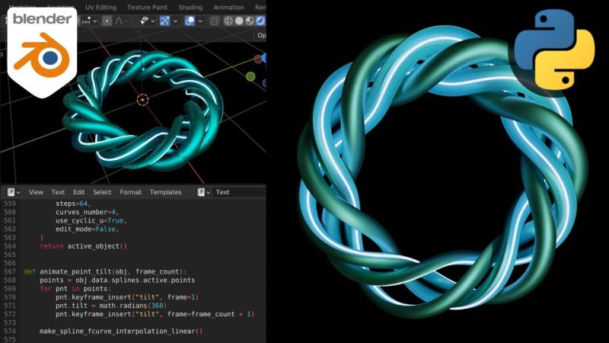Image resolution: width=609 pixels, height=343 pixels.
Task: Switch to rendered viewport shading
Action: point(260,21)
